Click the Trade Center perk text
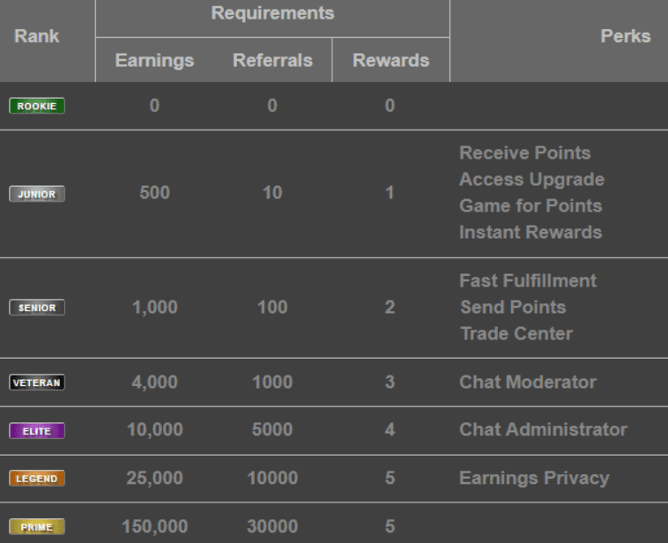The height and width of the screenshot is (543, 668). [516, 334]
